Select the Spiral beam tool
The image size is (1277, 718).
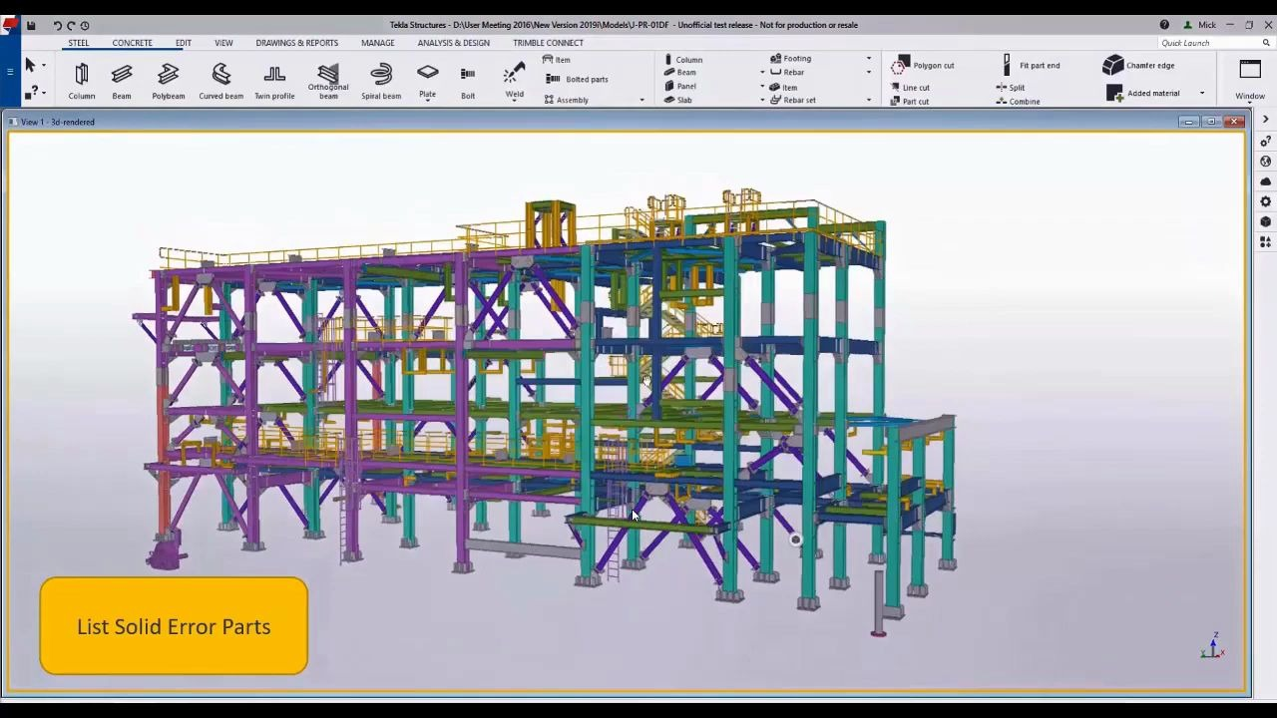pos(381,81)
